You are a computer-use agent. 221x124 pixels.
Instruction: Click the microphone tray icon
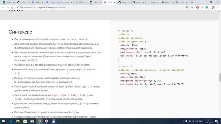[186, 121]
